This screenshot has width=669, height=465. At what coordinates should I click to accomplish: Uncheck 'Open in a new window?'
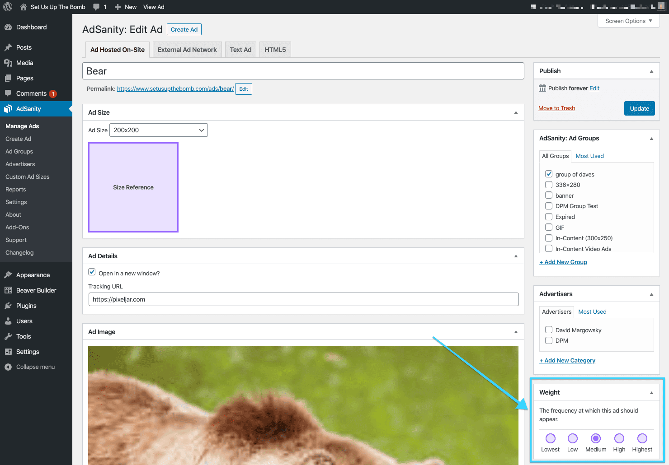pyautogui.click(x=92, y=272)
